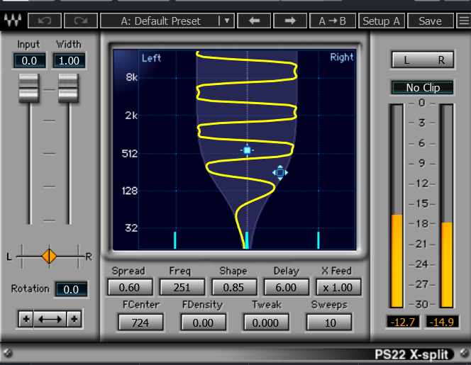Load the previous preset with left arrow

[254, 21]
